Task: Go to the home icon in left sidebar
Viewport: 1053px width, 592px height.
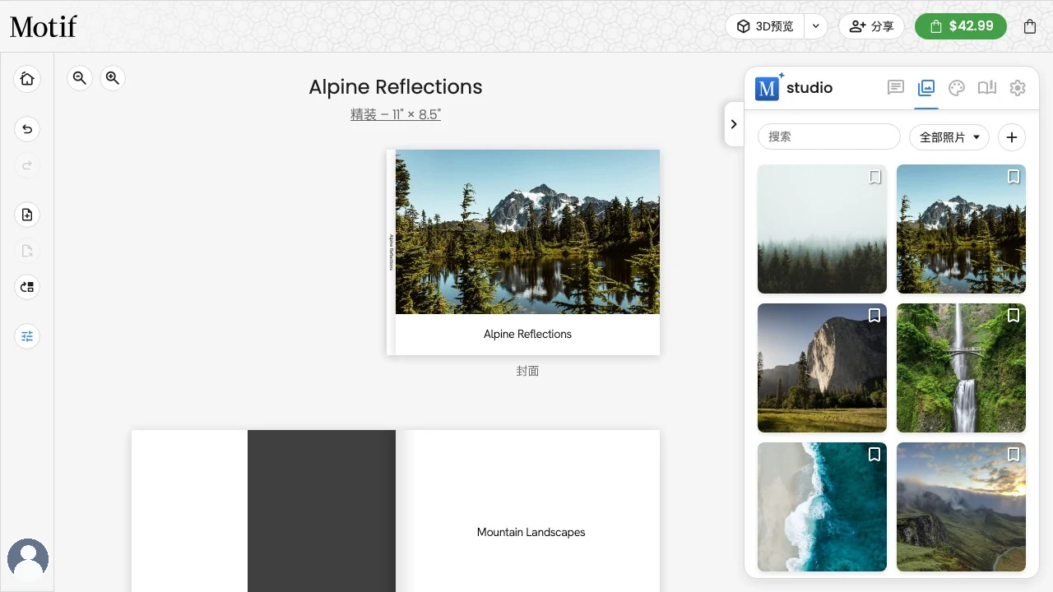Action: 27,79
